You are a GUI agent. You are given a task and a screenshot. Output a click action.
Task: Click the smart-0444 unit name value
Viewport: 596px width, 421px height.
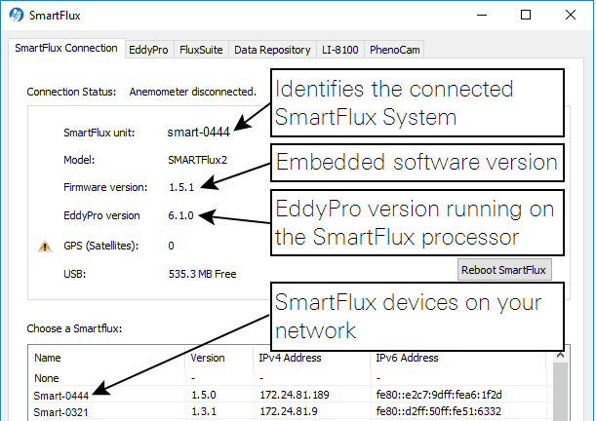[x=198, y=133]
